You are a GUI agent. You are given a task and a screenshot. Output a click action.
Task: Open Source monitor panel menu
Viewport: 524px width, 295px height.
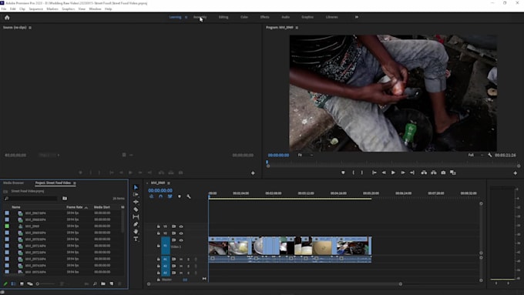point(30,28)
